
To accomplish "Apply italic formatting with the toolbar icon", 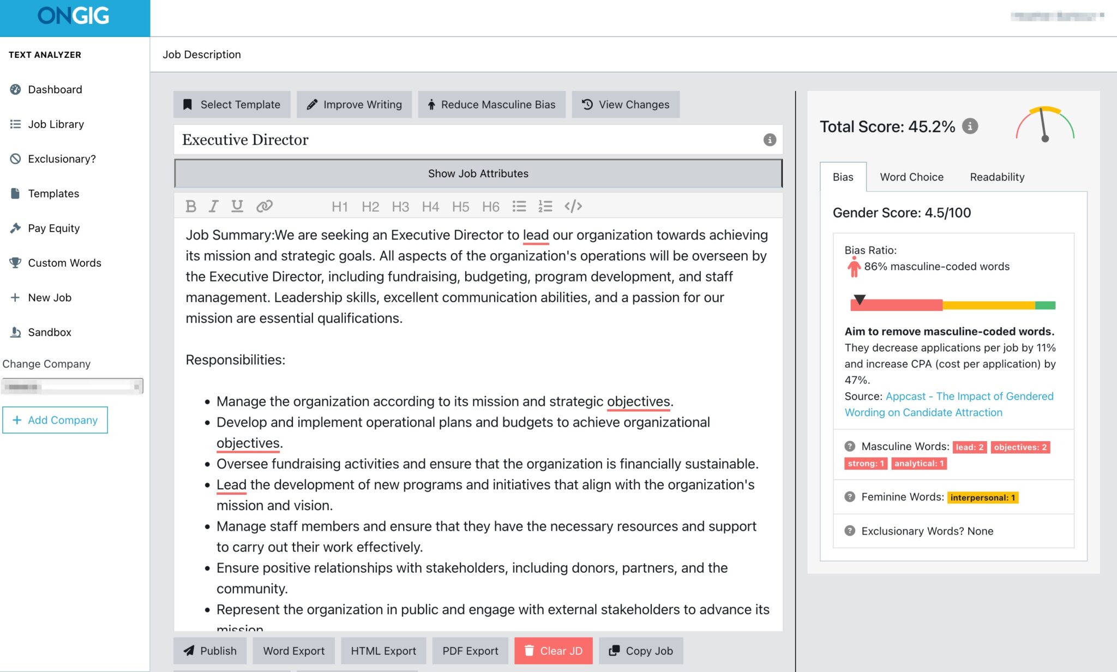I will [x=213, y=206].
